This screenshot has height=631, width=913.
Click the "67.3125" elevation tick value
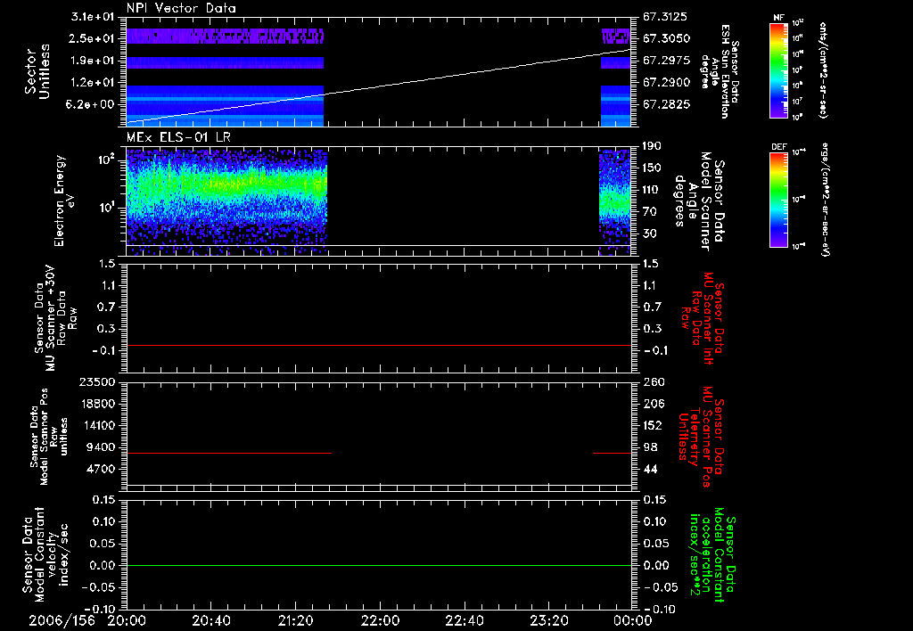(666, 16)
